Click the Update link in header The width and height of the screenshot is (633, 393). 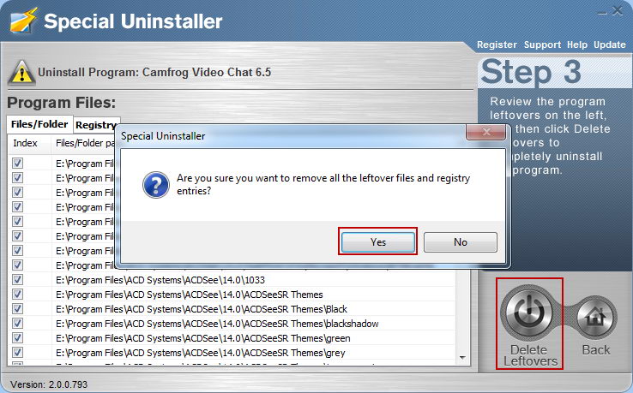click(x=609, y=45)
